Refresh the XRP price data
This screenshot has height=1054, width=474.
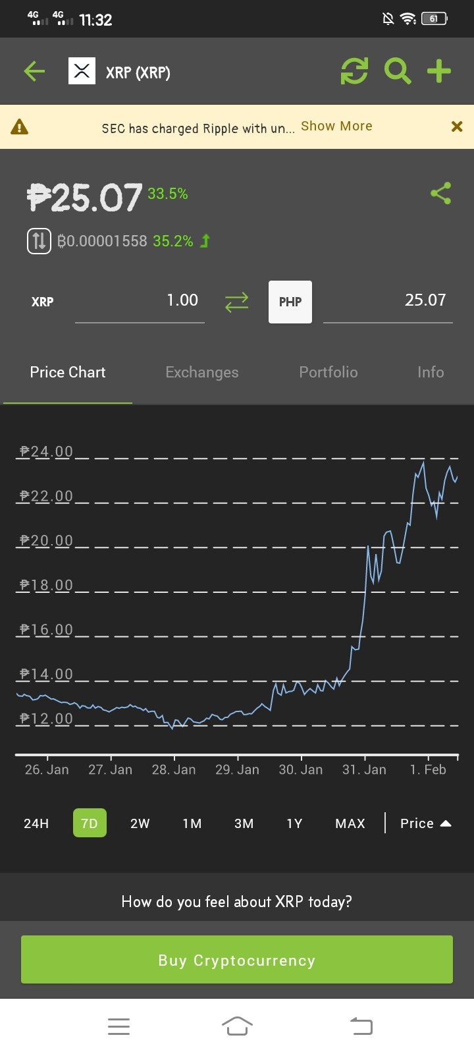point(354,71)
